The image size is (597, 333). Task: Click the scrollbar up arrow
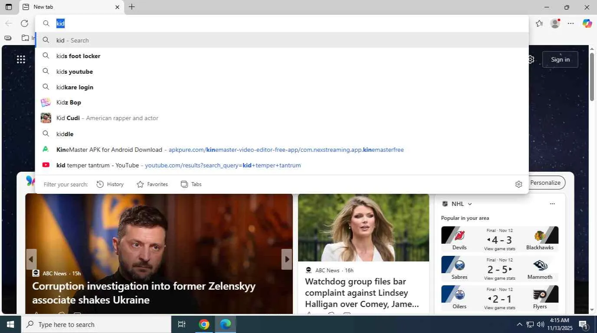click(592, 49)
